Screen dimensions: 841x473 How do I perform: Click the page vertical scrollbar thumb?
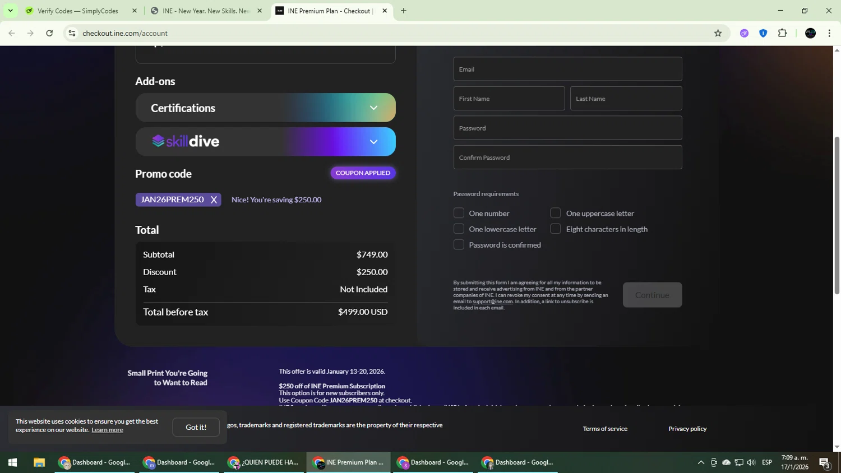coord(837,214)
